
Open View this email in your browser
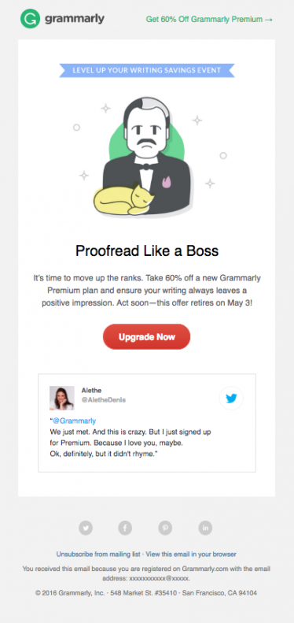(x=191, y=554)
